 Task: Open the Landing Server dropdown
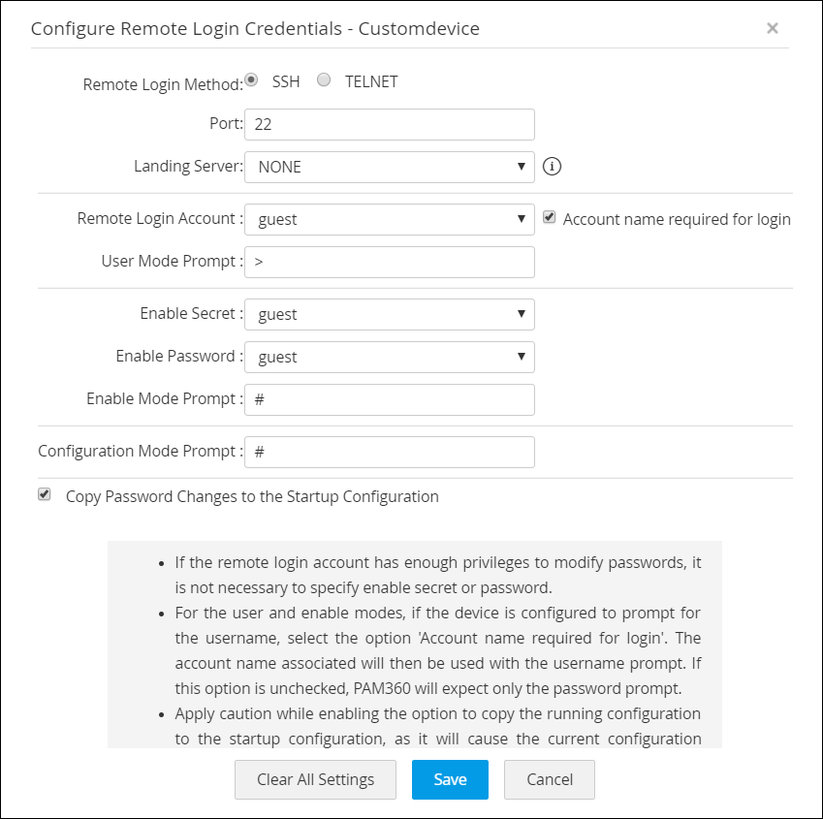click(389, 167)
